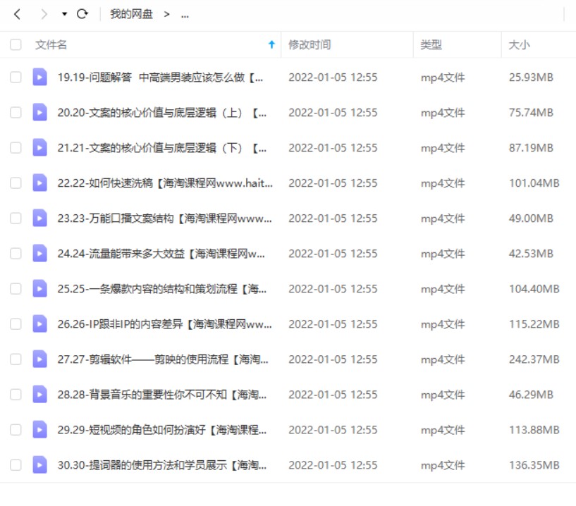Viewport: 576px width, 506px height.
Task: Click video icon of 22.22-如何快速洗稿
Action: pyautogui.click(x=39, y=183)
